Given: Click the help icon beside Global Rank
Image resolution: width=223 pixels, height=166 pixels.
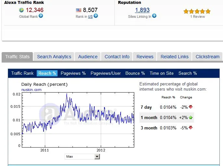Looking at the screenshot, I should click(41, 16).
